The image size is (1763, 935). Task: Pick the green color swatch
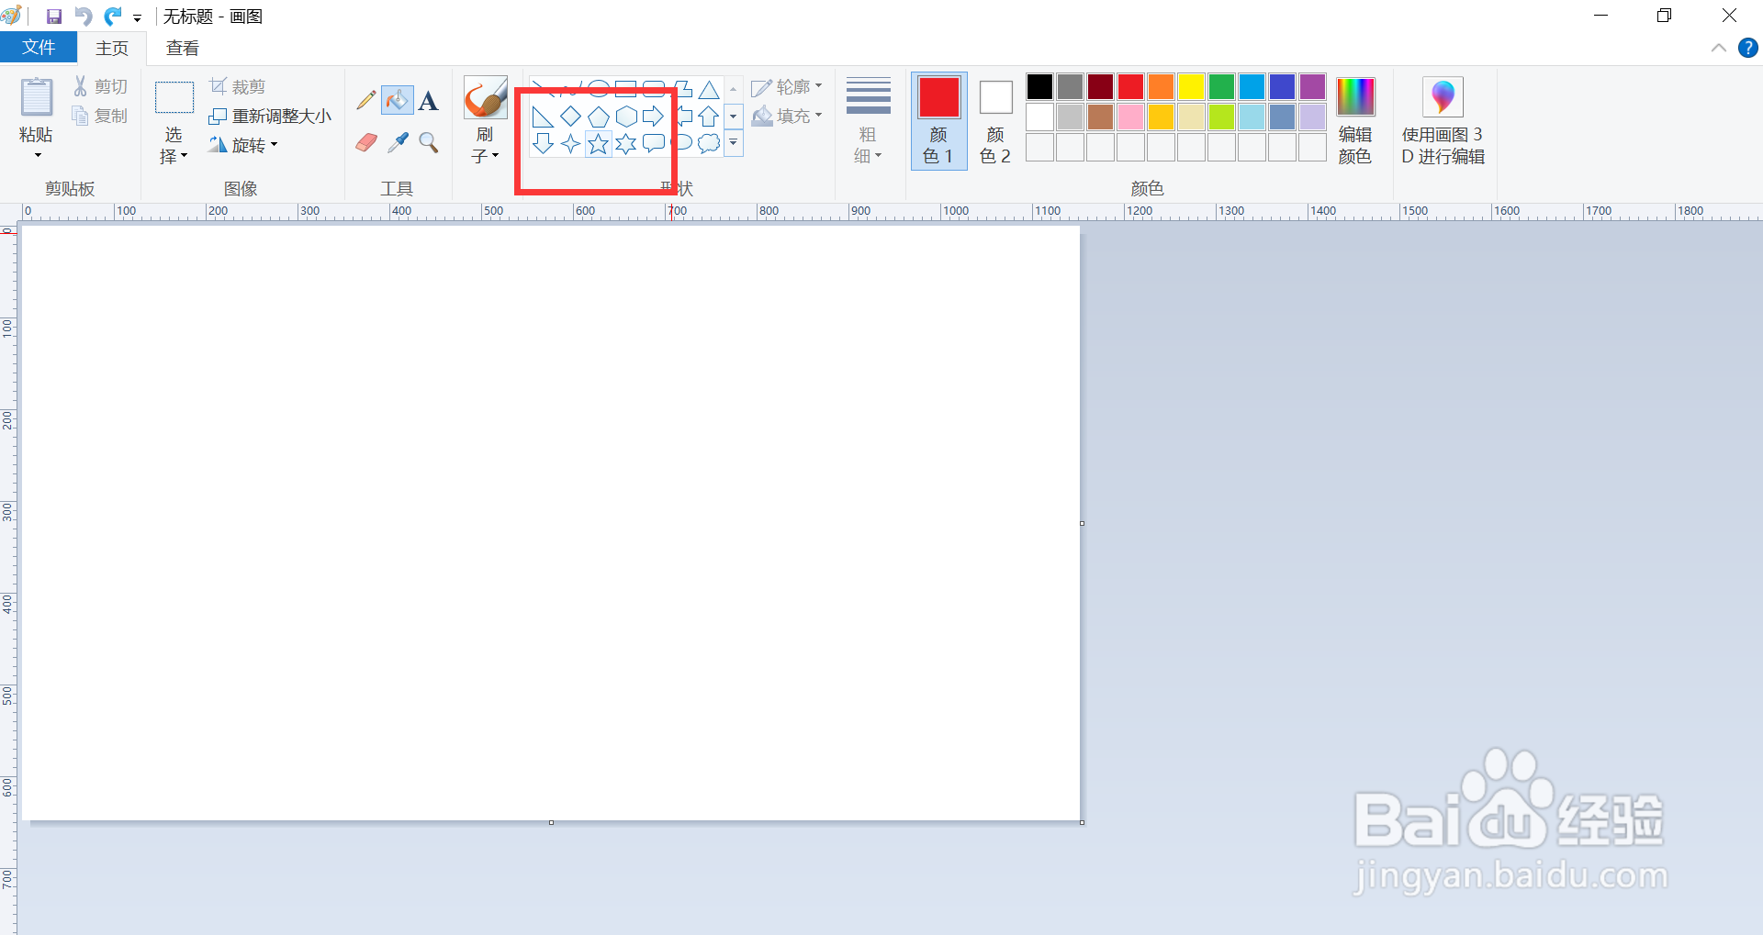(x=1221, y=86)
